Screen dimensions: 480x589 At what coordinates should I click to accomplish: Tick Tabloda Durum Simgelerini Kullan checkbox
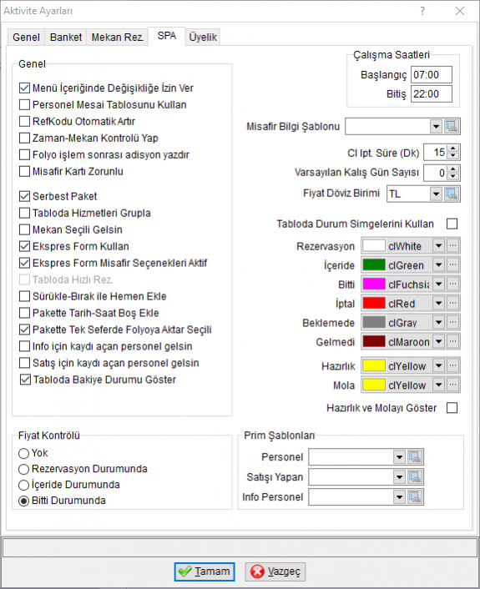[x=452, y=224]
